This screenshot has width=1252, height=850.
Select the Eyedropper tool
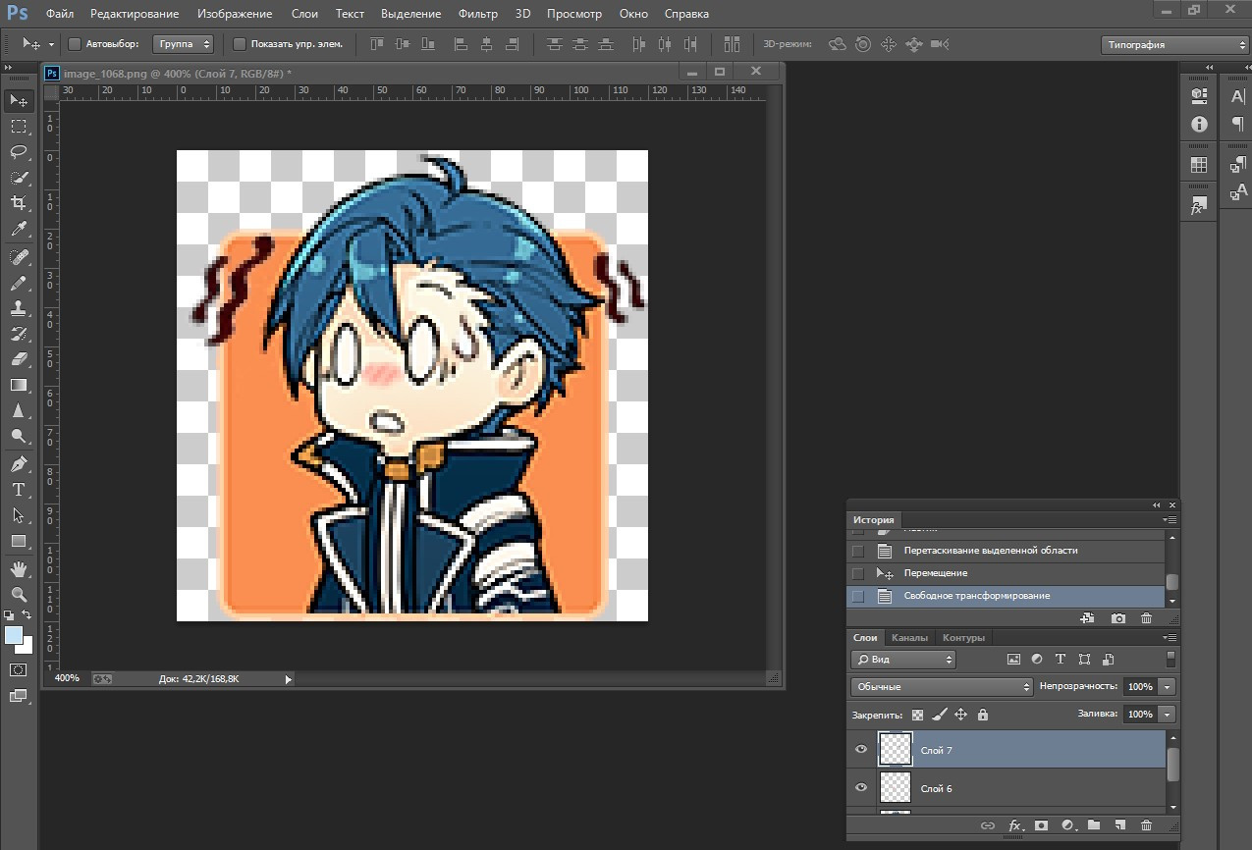click(19, 230)
